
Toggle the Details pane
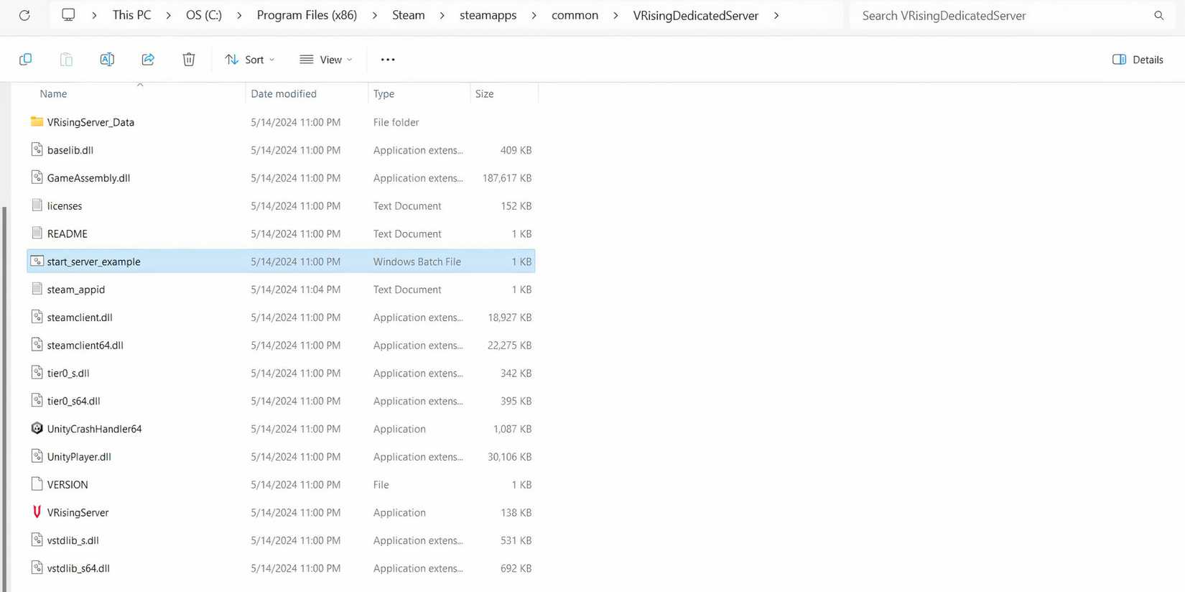pyautogui.click(x=1138, y=60)
